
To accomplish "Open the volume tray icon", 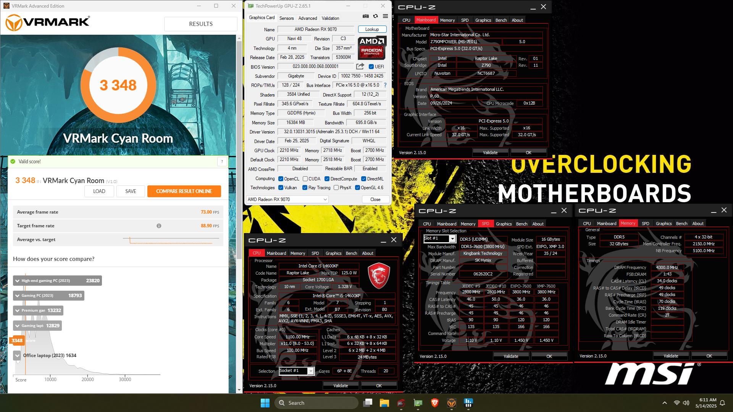I will [x=686, y=403].
